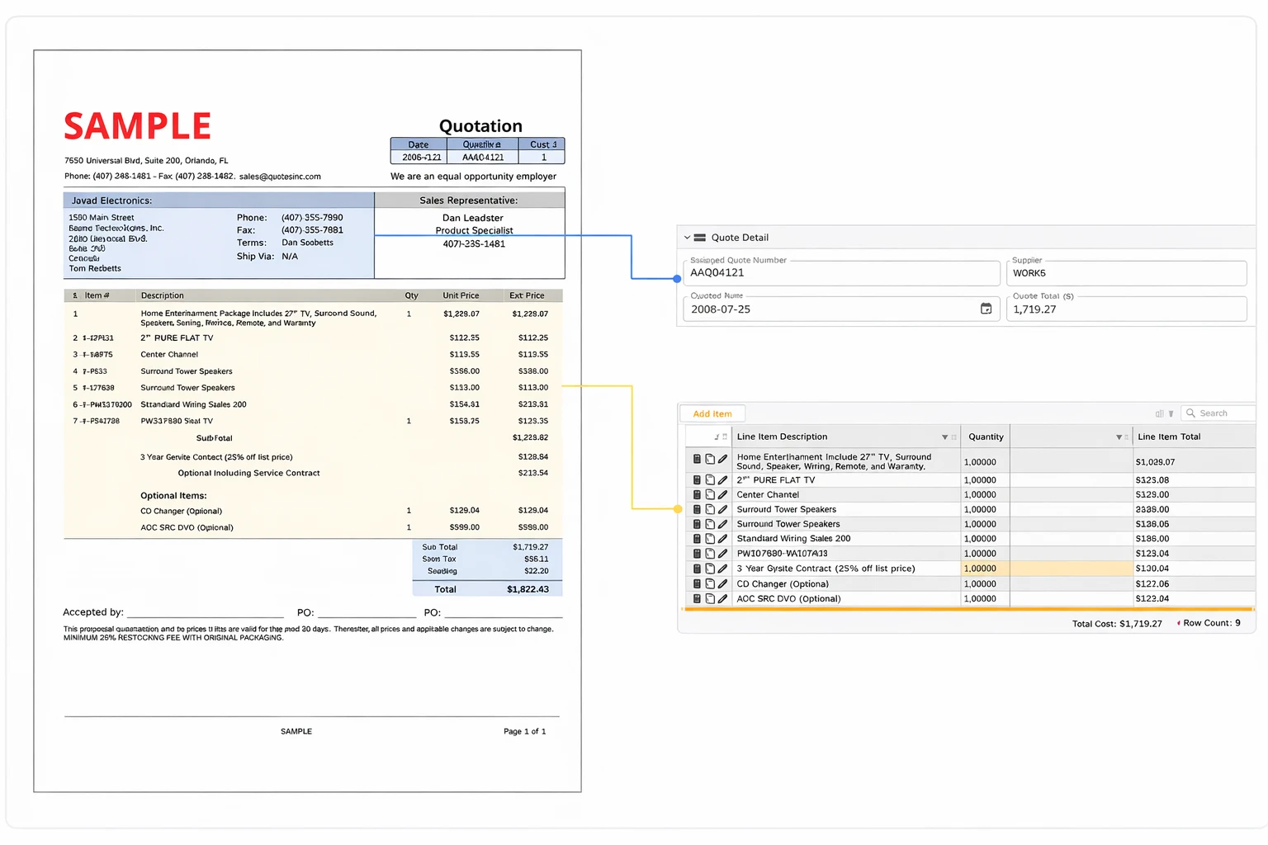Click the Supplier input field
Image resolution: width=1268 pixels, height=845 pixels.
click(x=1126, y=273)
